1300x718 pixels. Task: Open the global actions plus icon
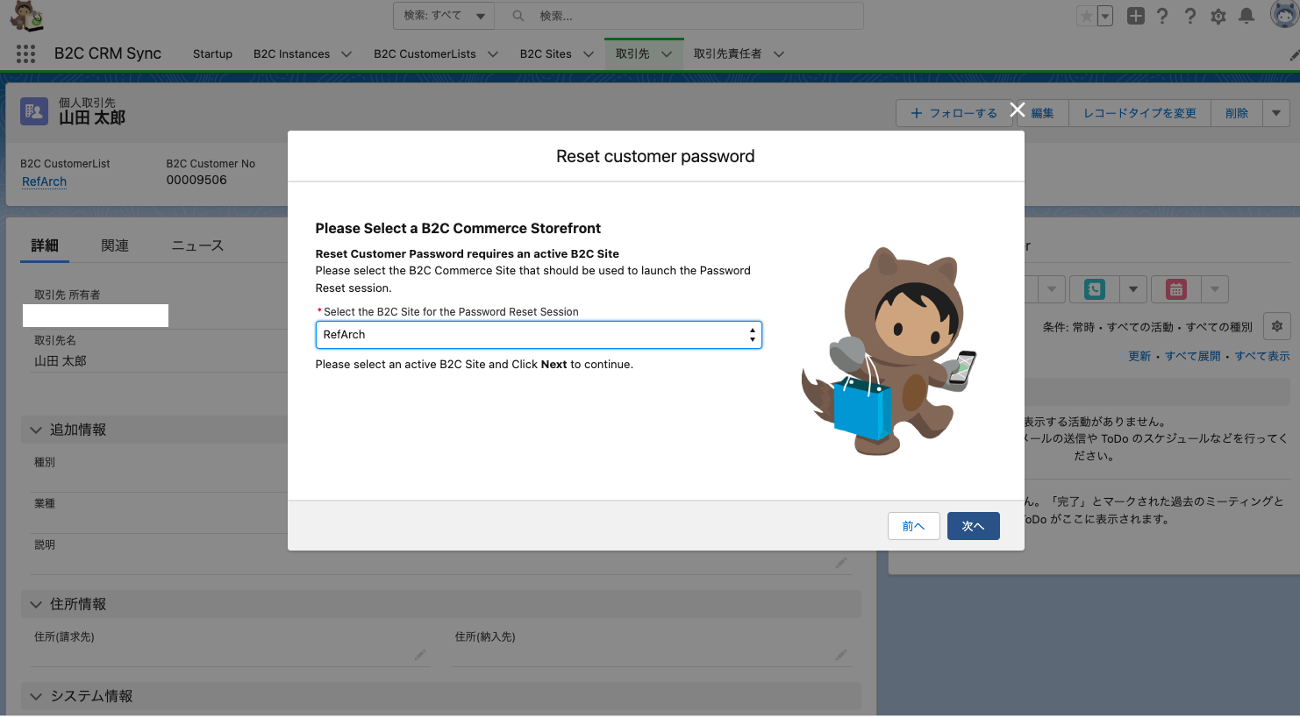click(1136, 16)
